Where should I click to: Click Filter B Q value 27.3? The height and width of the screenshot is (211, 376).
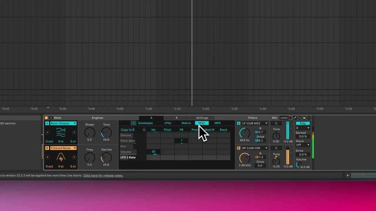pos(260,157)
